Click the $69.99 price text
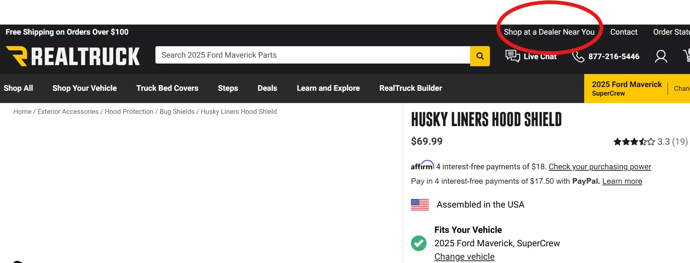690x263 pixels. (x=427, y=141)
